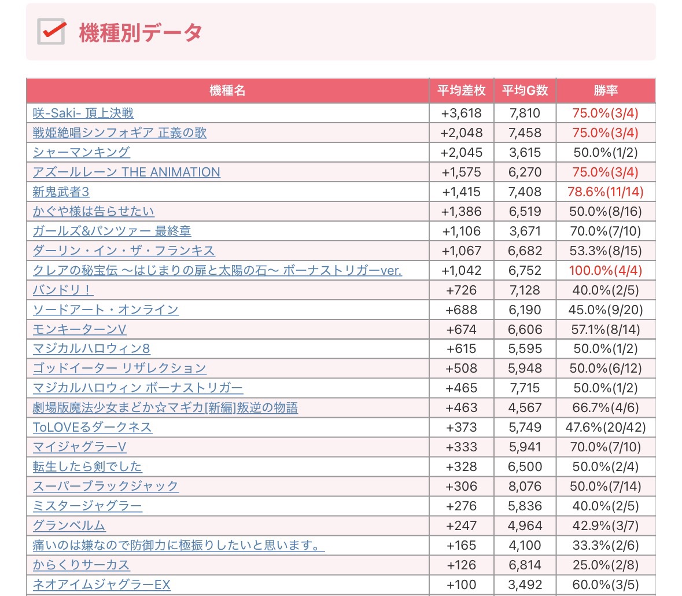This screenshot has width=682, height=596.
Task: Select the 42.9%(3/7) win rate cell
Action: point(606,525)
